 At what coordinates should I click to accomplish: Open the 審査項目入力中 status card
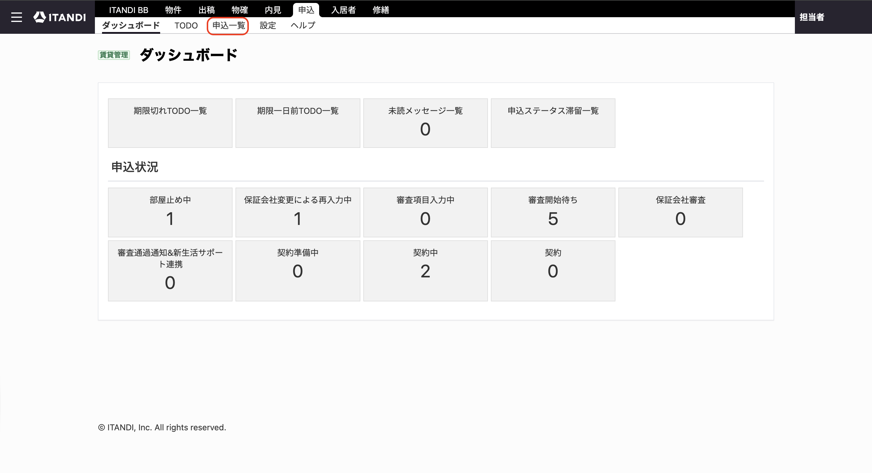(425, 212)
